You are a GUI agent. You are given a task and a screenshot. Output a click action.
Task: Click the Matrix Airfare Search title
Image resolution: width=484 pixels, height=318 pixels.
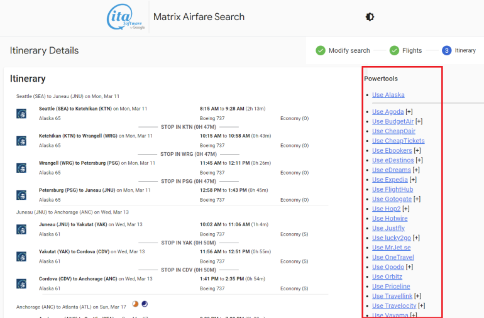click(199, 17)
